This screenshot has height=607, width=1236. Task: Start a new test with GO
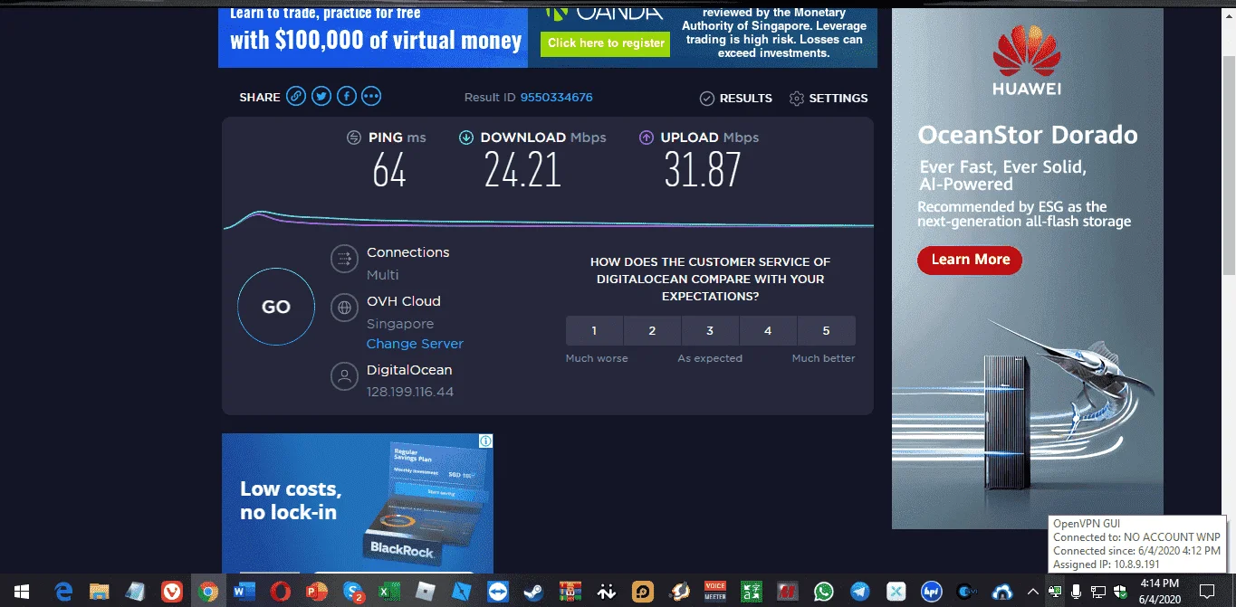coord(276,307)
